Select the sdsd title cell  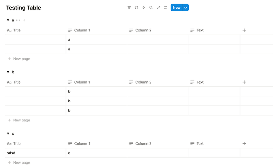(35, 153)
